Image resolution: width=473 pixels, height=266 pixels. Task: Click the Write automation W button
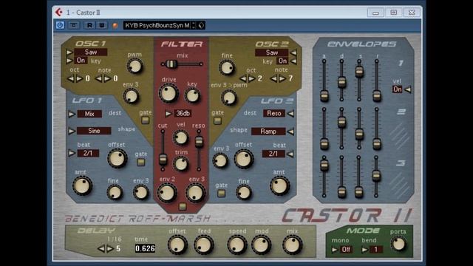102,25
